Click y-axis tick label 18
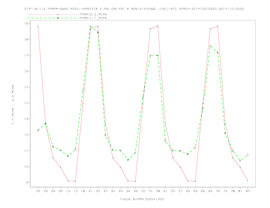The image size is (270, 208). 27,39
